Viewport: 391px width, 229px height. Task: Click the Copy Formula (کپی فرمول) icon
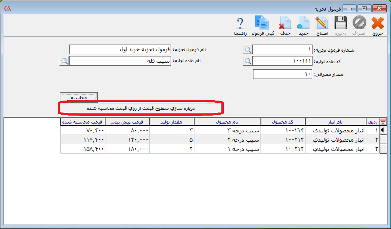263,25
